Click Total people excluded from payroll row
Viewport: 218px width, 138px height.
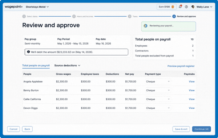(x=164, y=56)
